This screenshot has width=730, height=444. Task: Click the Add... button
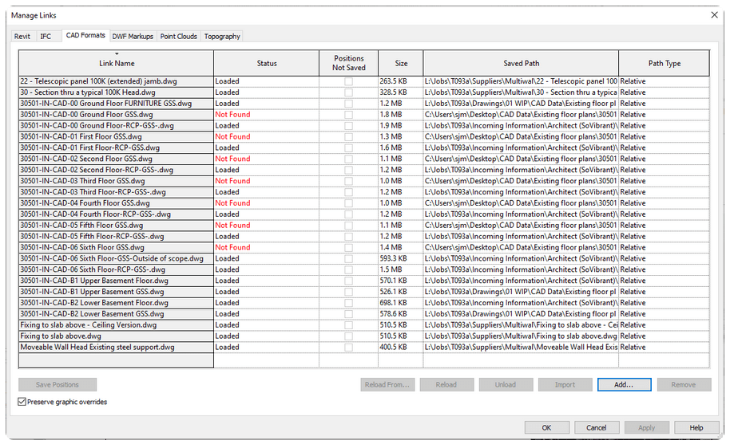pyautogui.click(x=624, y=384)
